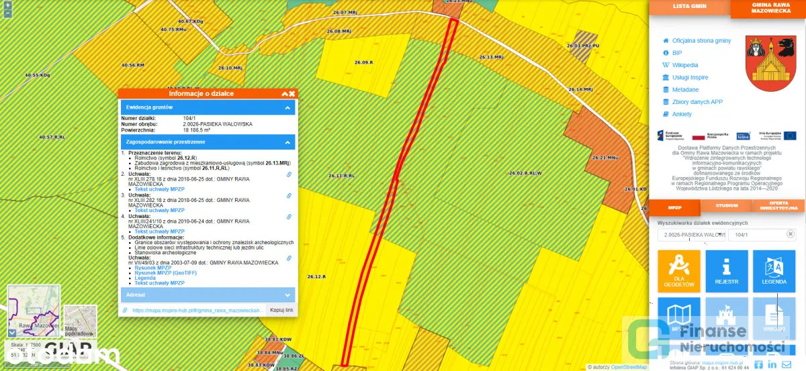Image resolution: width=806 pixels, height=371 pixels.
Task: Open the Legenda tile
Action: point(774,270)
